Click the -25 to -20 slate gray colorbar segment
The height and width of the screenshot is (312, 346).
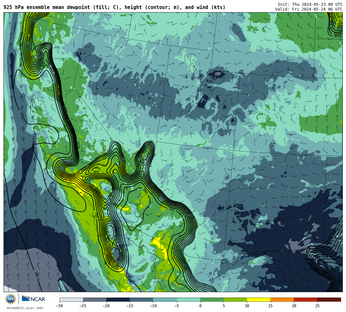coord(95,299)
